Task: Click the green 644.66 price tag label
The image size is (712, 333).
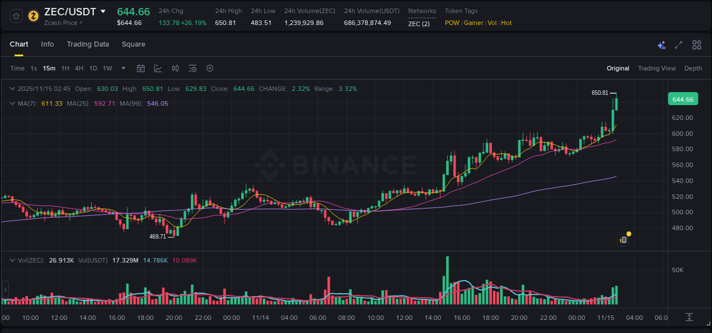Action: pyautogui.click(x=683, y=98)
